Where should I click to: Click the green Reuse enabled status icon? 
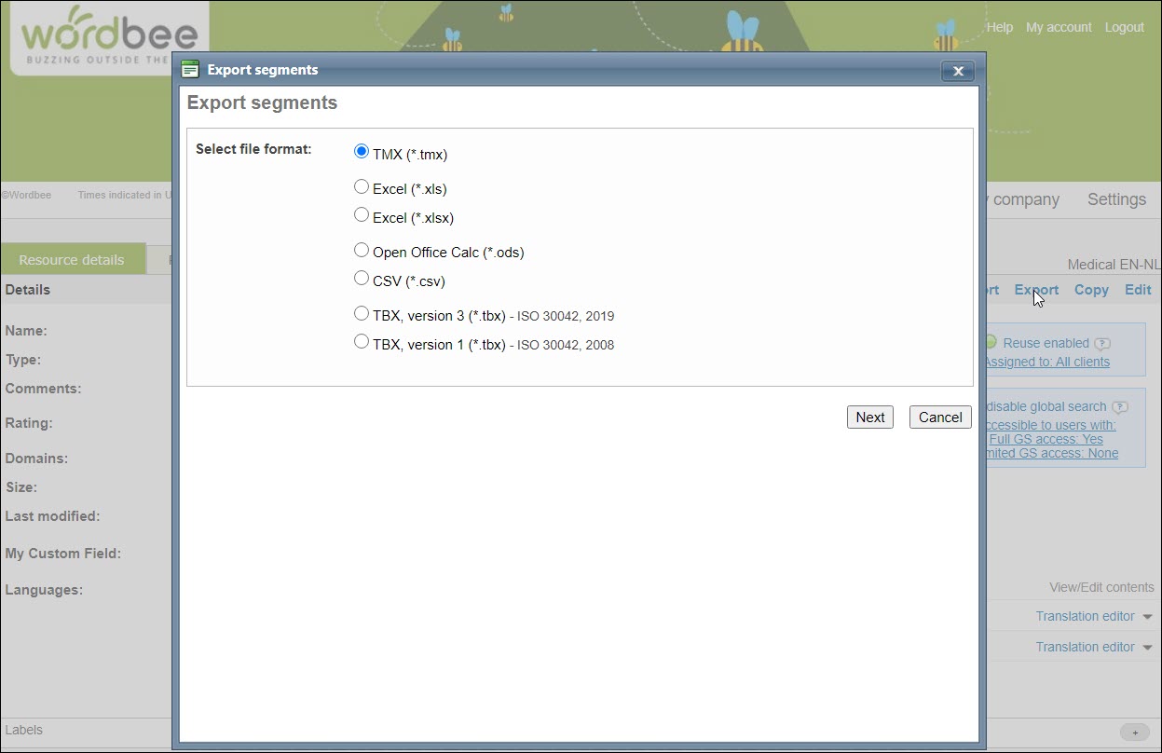(991, 342)
